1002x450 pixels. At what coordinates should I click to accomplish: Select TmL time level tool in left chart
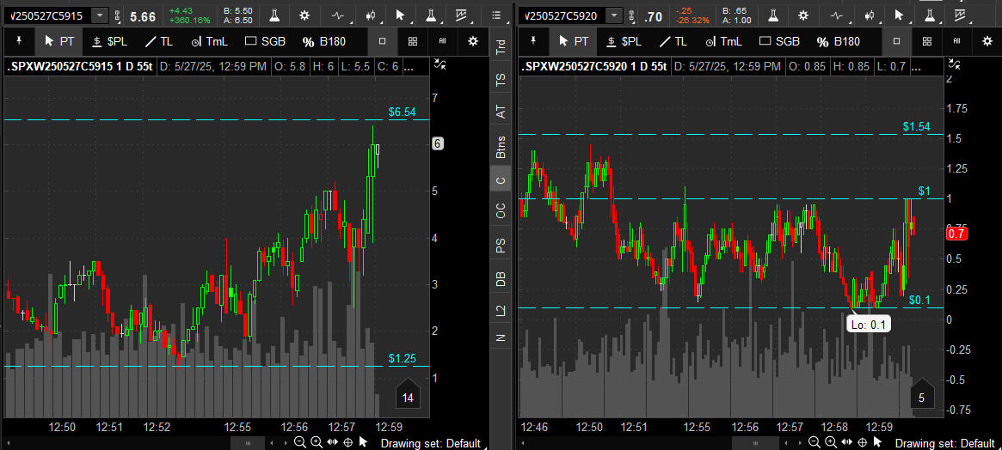point(210,41)
